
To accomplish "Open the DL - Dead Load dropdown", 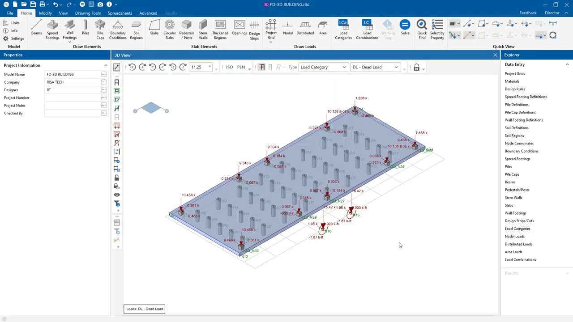I will click(375, 67).
